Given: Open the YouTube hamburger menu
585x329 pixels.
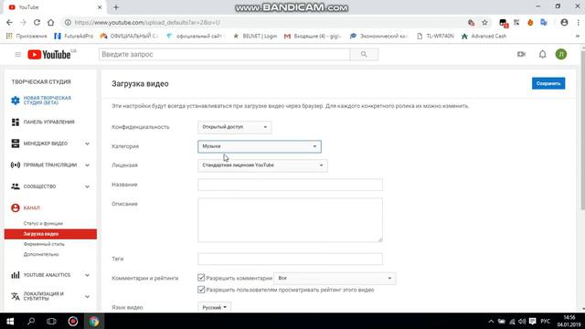Looking at the screenshot, I should [17, 55].
